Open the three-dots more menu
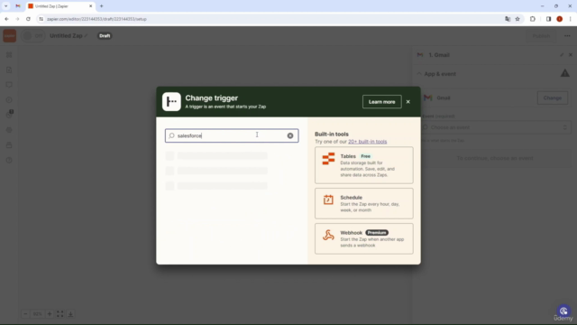Screen dimensions: 577x325 click(x=567, y=36)
